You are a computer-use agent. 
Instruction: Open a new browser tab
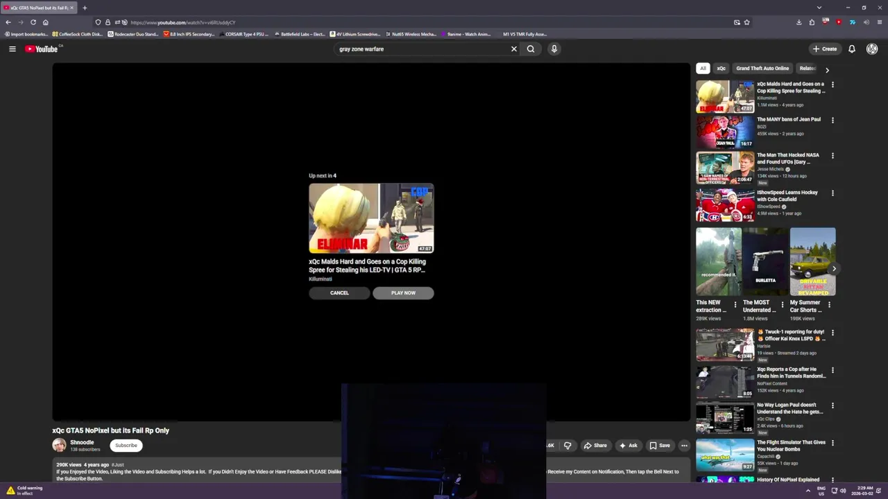click(85, 8)
